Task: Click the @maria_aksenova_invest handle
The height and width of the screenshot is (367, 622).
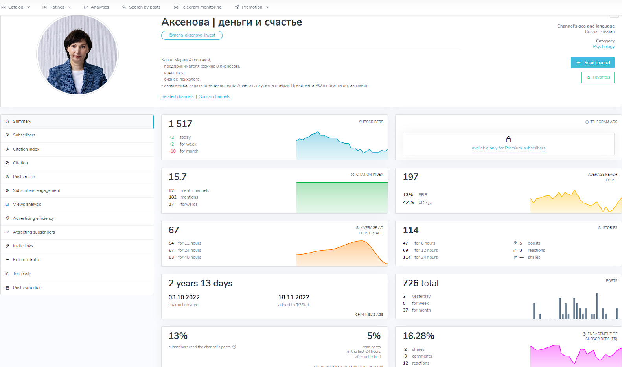Action: [x=192, y=35]
